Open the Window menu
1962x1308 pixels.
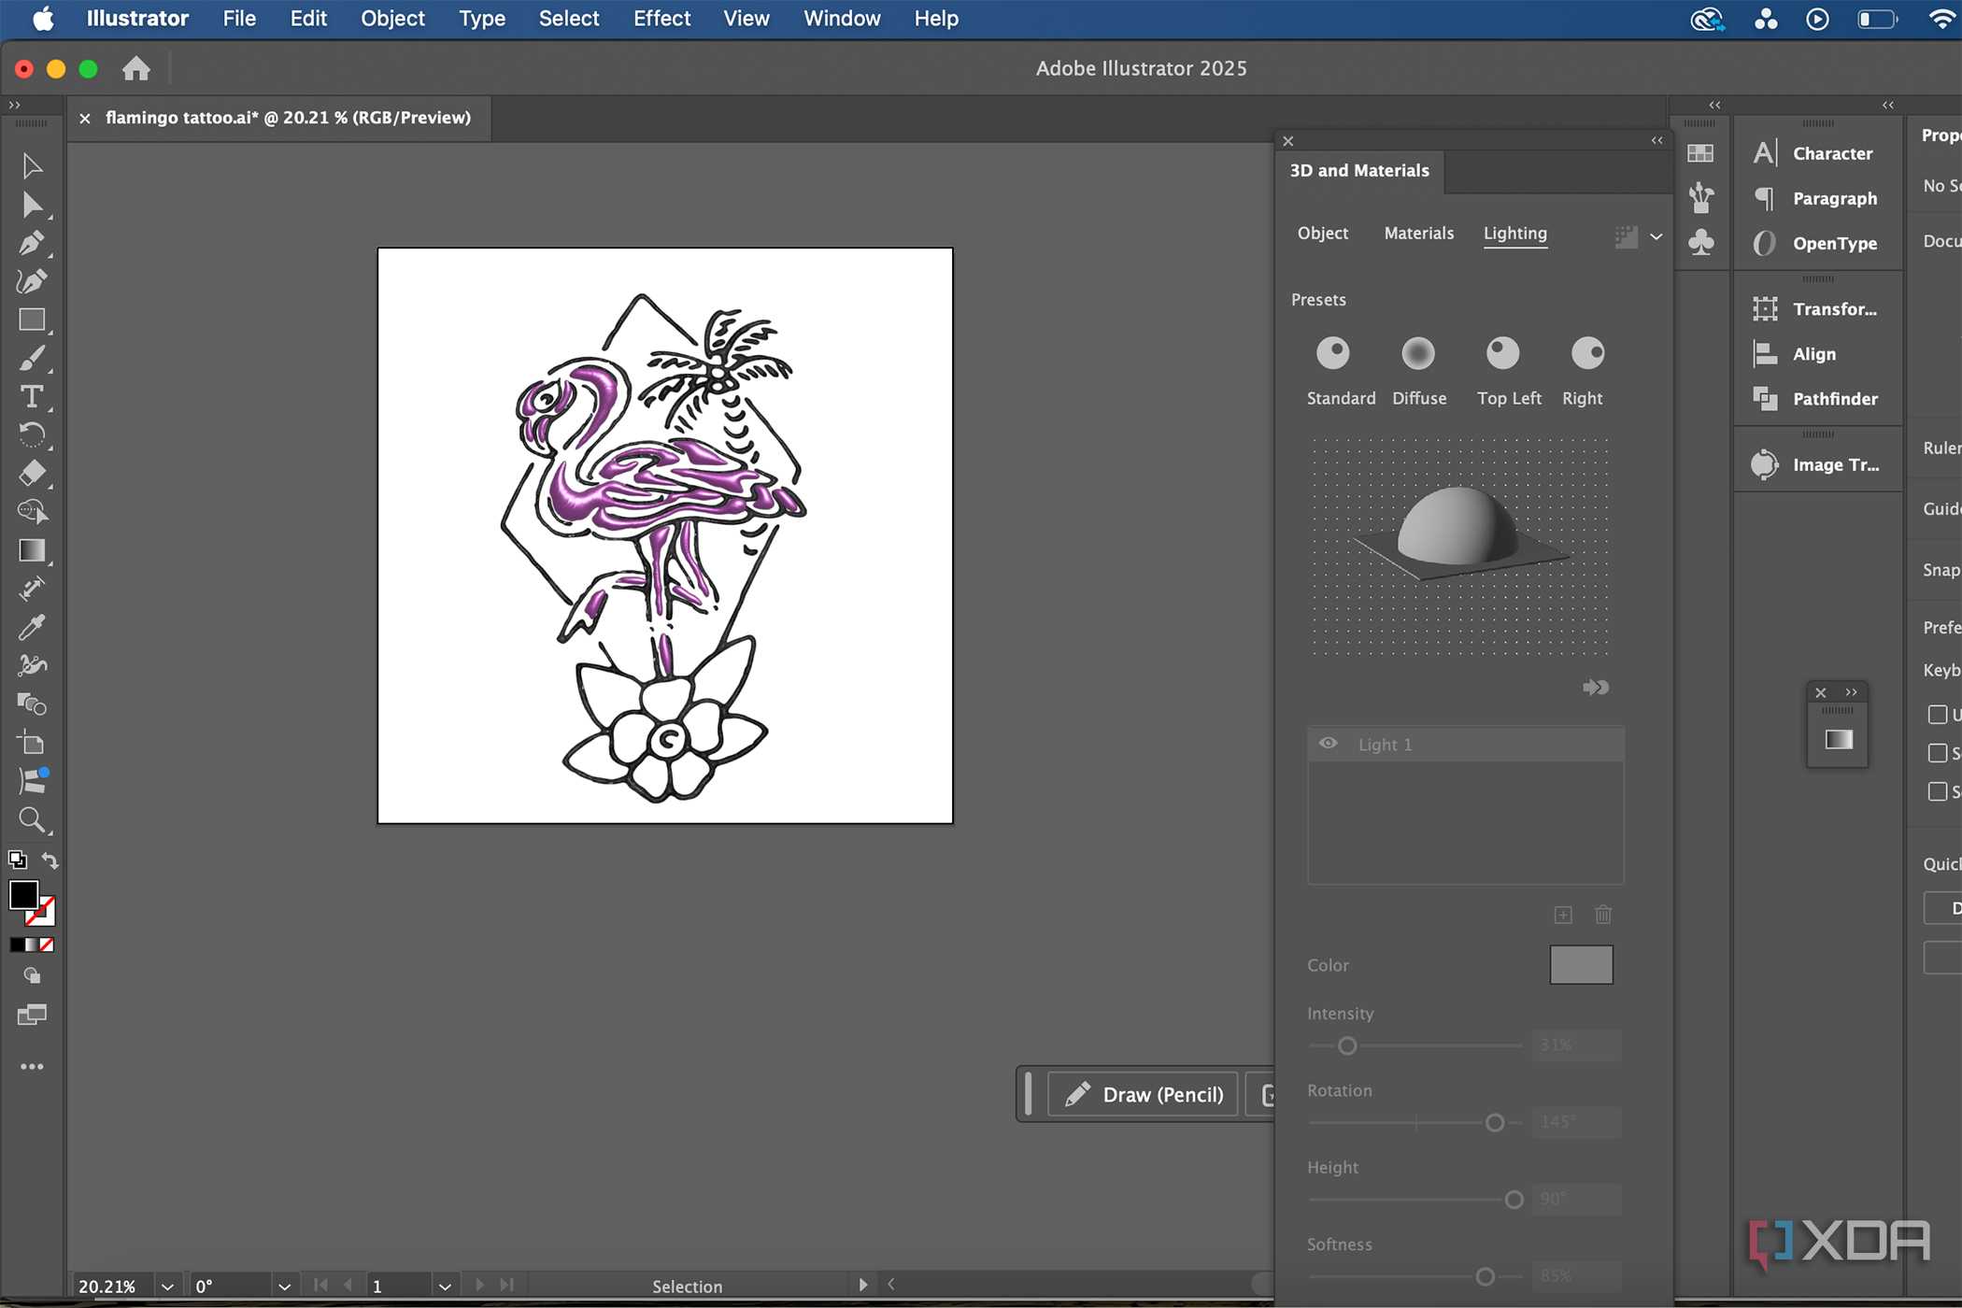tap(842, 19)
